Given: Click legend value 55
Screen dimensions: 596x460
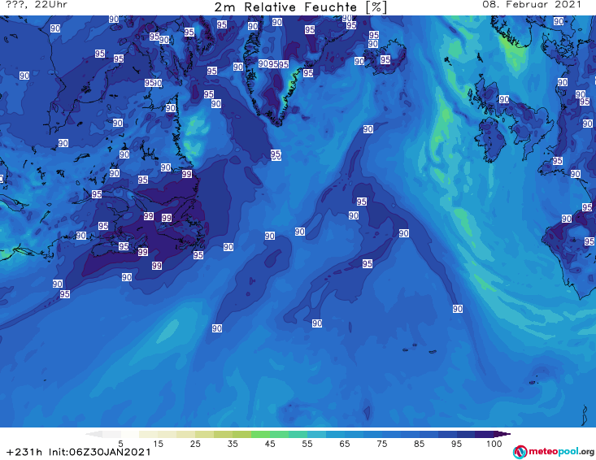Looking at the screenshot, I should (307, 444).
